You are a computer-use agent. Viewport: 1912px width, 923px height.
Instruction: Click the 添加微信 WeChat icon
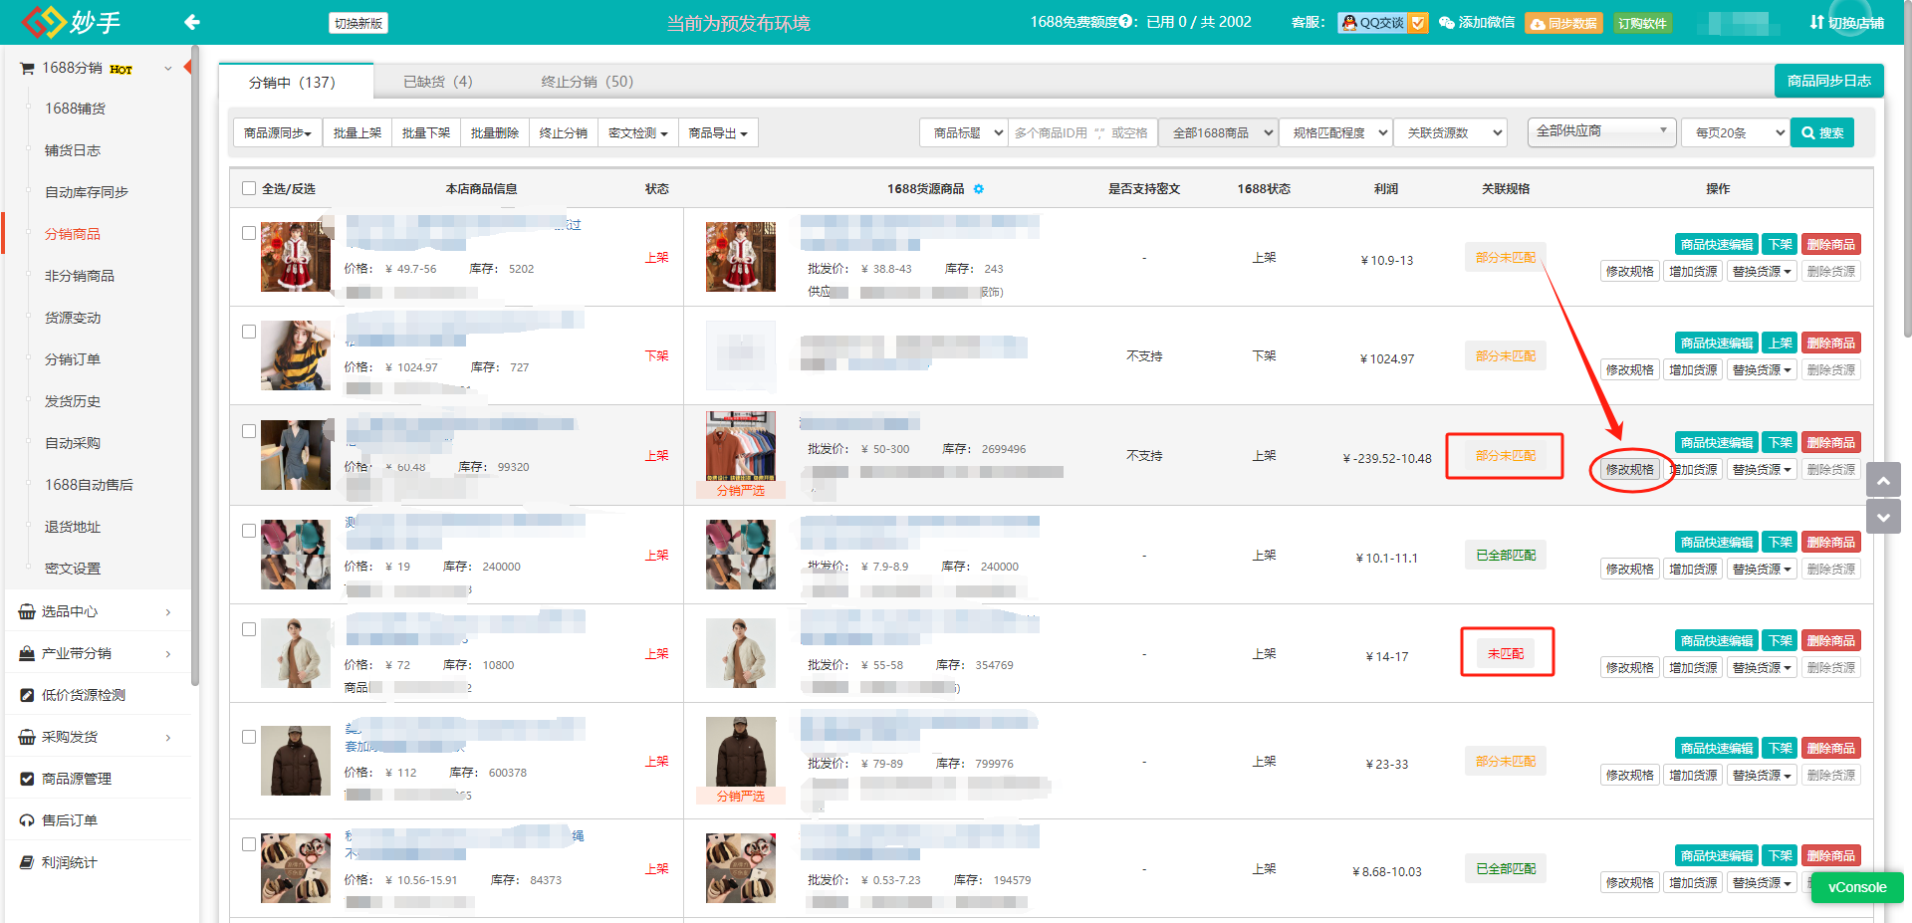(1446, 23)
